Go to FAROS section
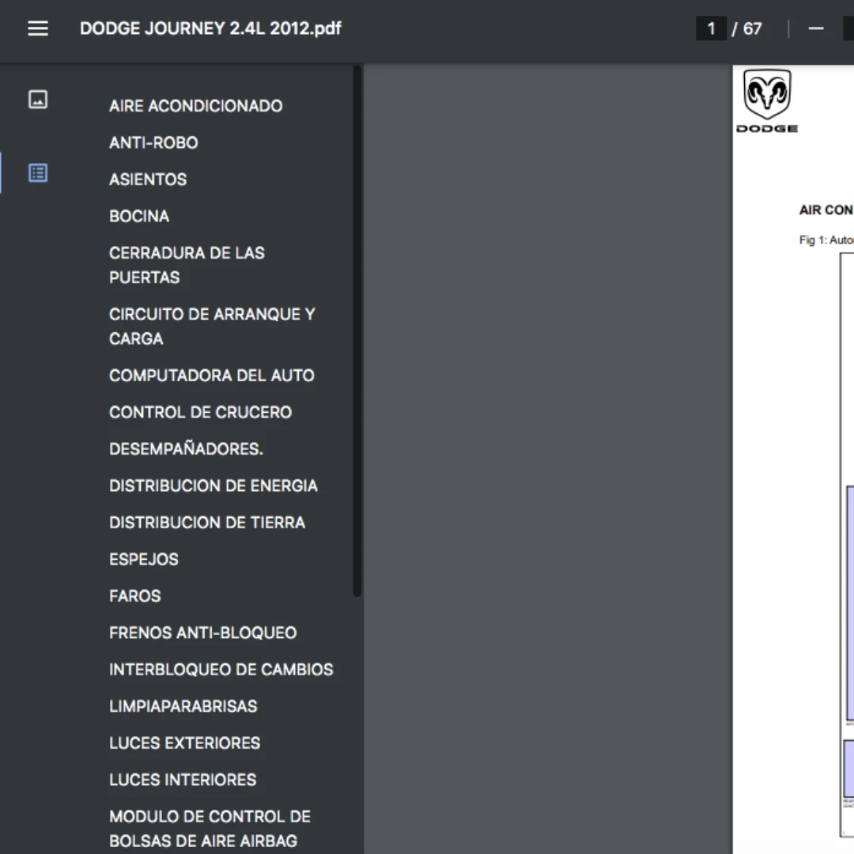 point(135,596)
